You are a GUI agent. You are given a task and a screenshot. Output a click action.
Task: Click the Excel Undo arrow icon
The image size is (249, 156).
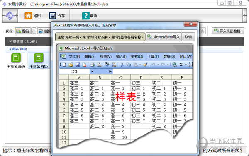[153, 65]
